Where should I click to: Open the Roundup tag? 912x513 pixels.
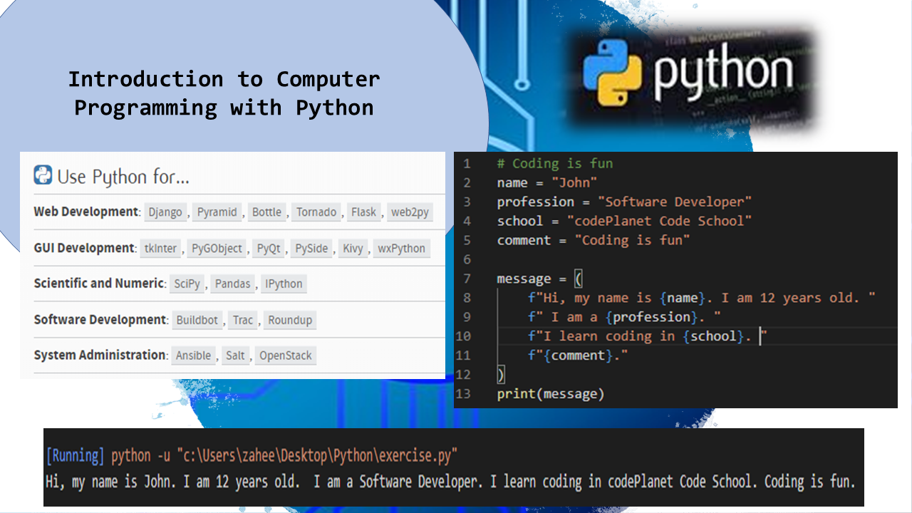point(290,320)
